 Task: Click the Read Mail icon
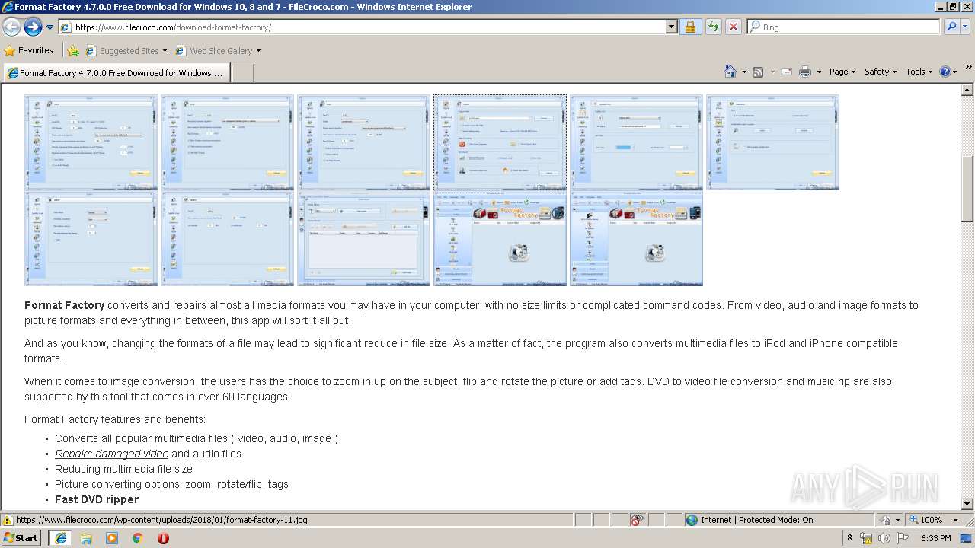(786, 72)
